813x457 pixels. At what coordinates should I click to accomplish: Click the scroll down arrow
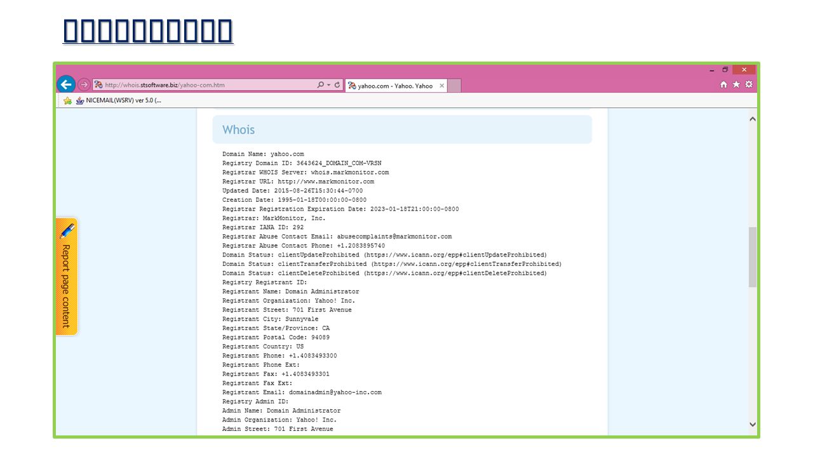[x=753, y=425]
